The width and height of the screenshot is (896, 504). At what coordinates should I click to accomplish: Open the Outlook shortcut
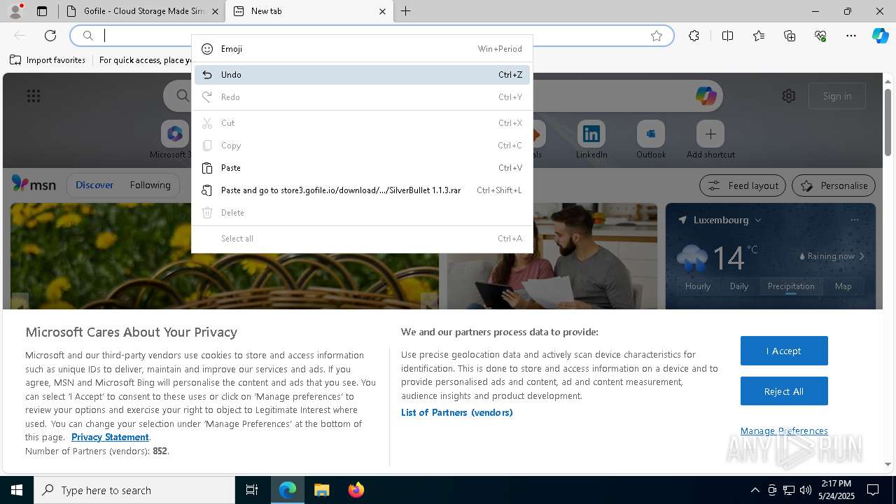(651, 139)
